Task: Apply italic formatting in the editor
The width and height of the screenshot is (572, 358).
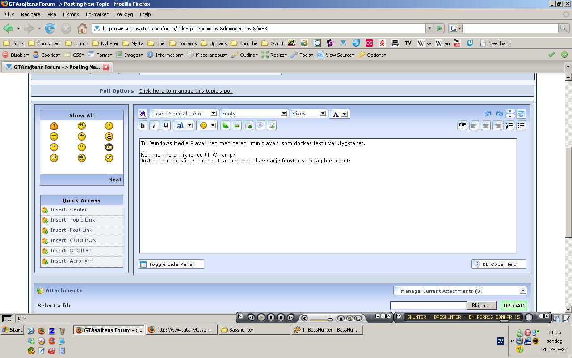Action: (x=154, y=126)
